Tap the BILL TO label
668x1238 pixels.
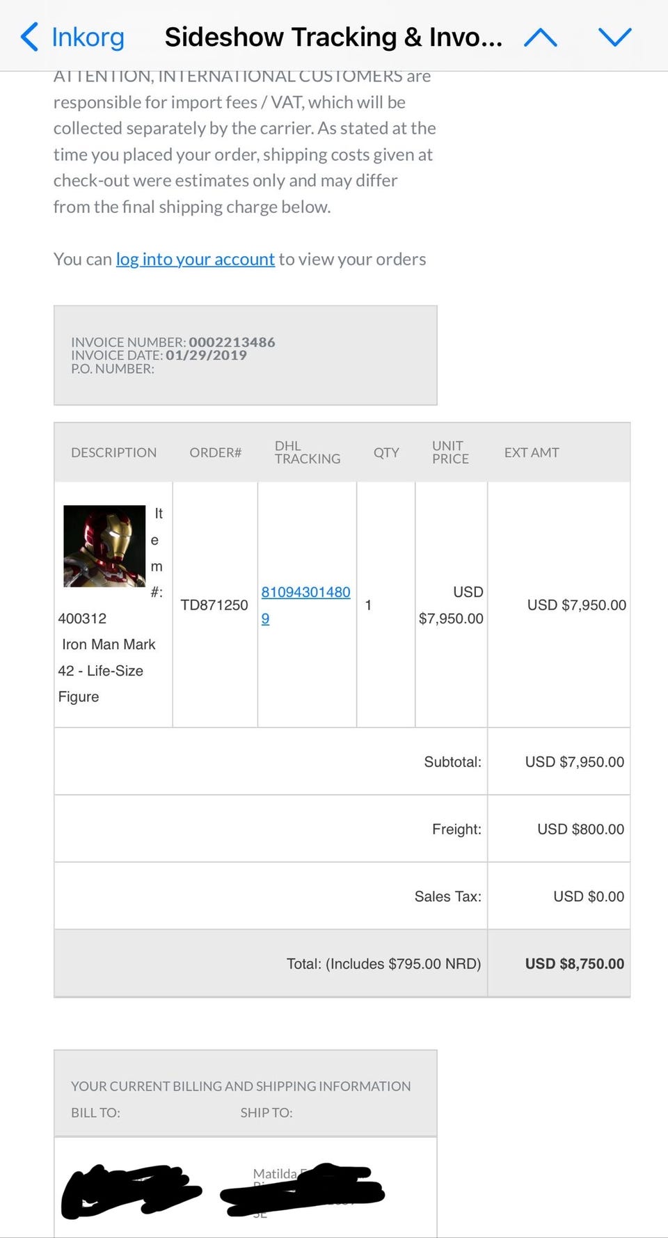point(95,1113)
